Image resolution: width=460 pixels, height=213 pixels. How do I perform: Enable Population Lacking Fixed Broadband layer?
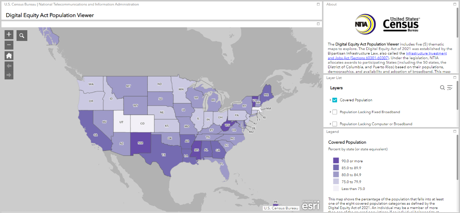(335, 112)
